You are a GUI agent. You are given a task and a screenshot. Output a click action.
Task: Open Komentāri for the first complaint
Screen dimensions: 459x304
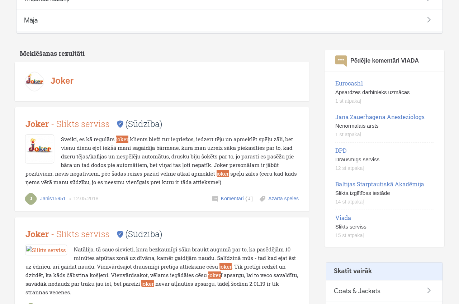point(232,198)
